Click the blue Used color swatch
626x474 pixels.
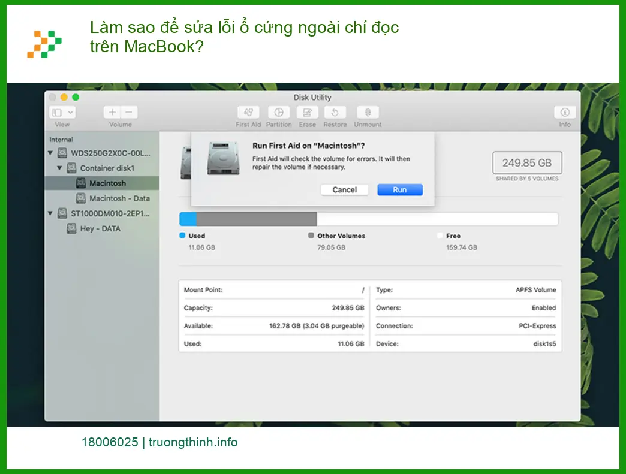click(x=182, y=236)
